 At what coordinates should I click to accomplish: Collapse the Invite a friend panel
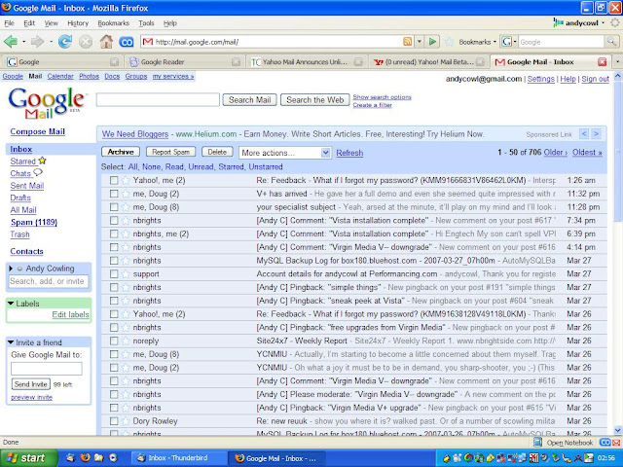(11, 342)
